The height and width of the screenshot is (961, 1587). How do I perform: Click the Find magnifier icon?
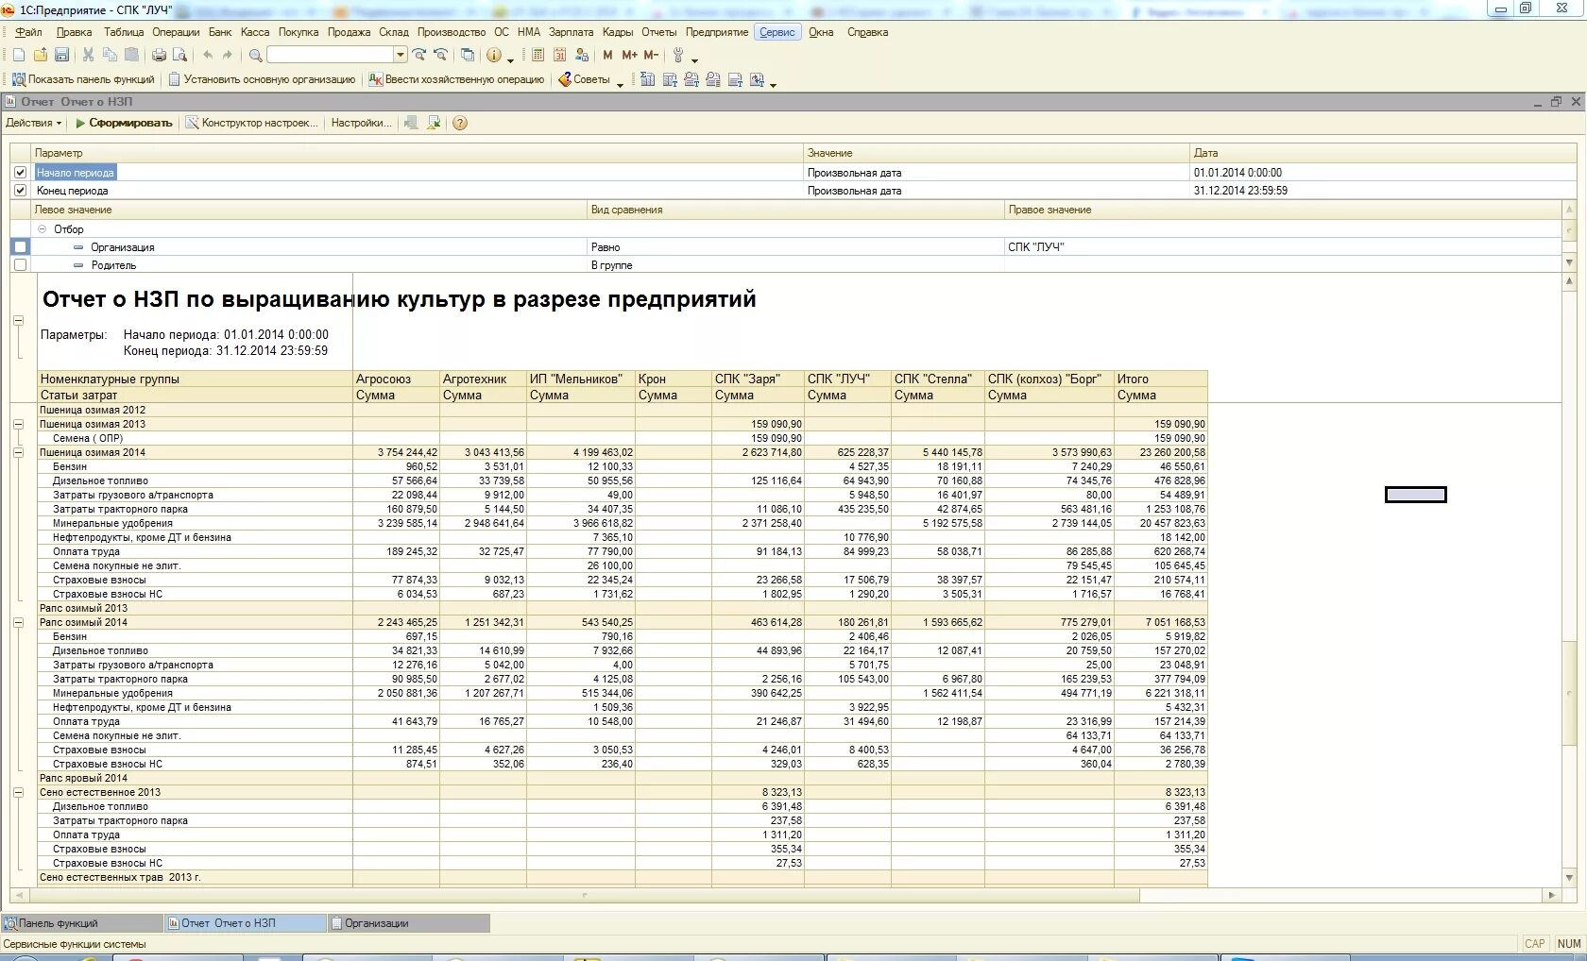[255, 56]
